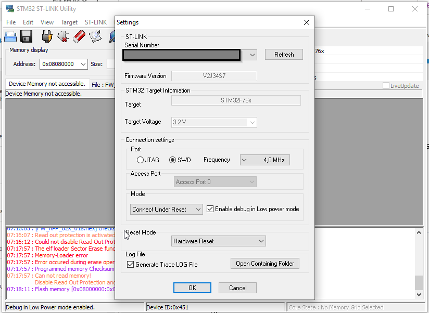Open the Target Voltage dropdown
This screenshot has height=313, width=429.
(253, 122)
